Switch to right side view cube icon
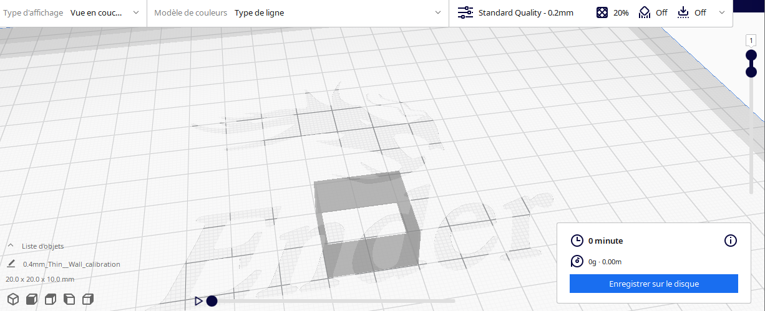 coord(88,299)
